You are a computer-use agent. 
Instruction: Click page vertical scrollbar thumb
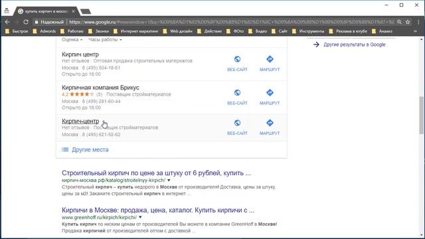[x=422, y=115]
